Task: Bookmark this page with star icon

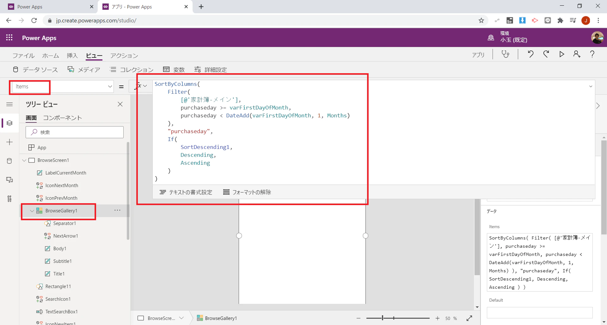Action: tap(481, 21)
